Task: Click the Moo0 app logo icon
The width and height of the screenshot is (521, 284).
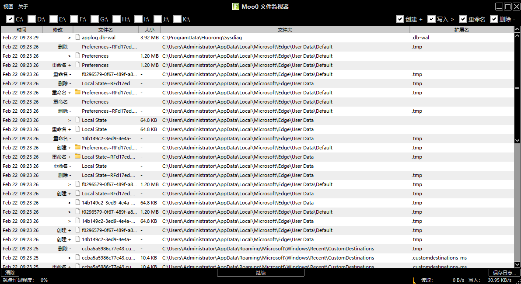Action: click(236, 7)
